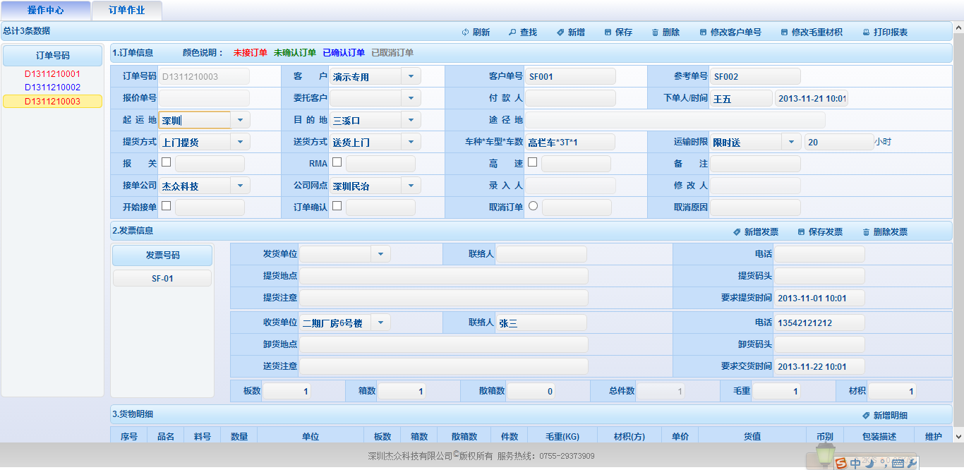Expand the 起运地 origin dropdown
The height and width of the screenshot is (470, 964).
[x=240, y=121]
